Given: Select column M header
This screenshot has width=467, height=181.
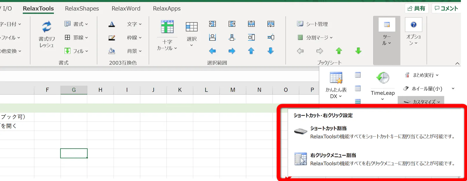Looking at the screenshot, I should [x=233, y=90].
